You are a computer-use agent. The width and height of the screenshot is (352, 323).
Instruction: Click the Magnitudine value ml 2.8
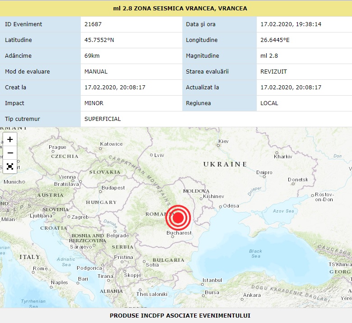tap(269, 56)
